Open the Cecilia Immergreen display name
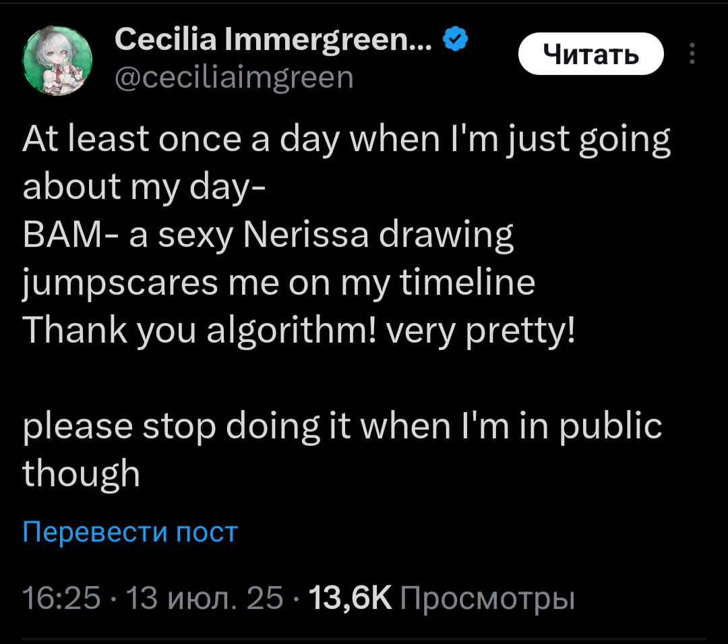 pyautogui.click(x=276, y=42)
